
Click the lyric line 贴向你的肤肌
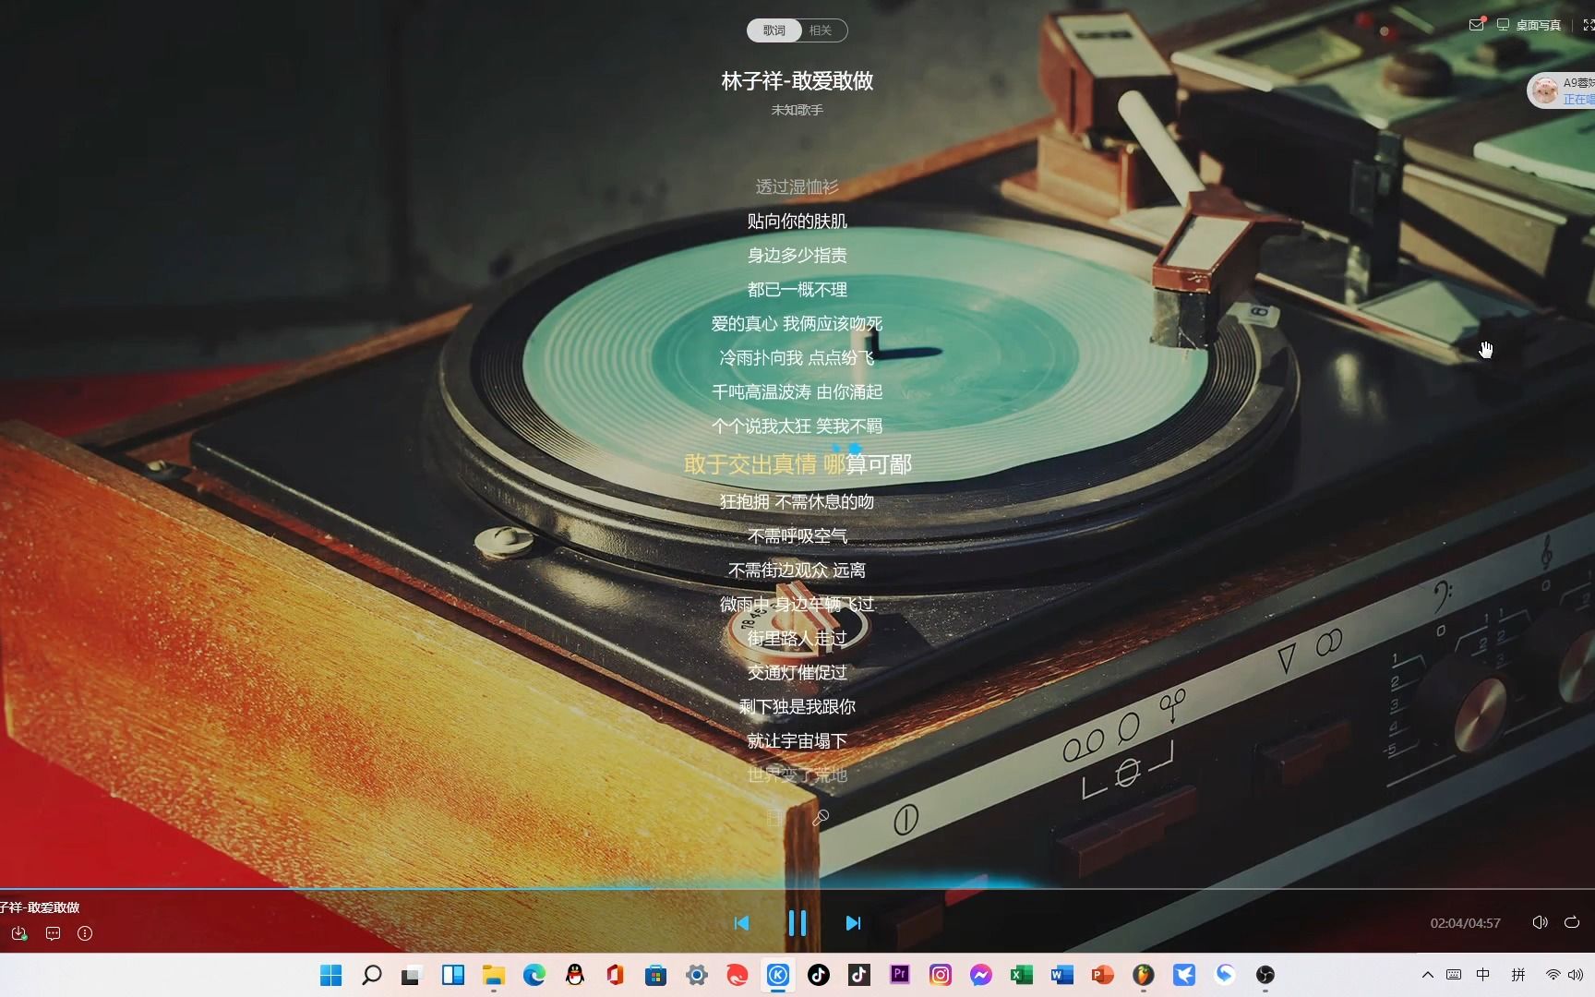pos(797,221)
